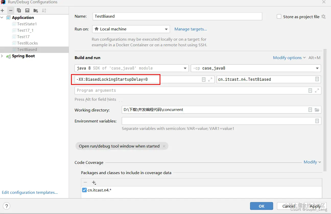Remove 'Open run/debug tool window' chip
Image resolution: width=331 pixels, height=214 pixels.
point(164,146)
